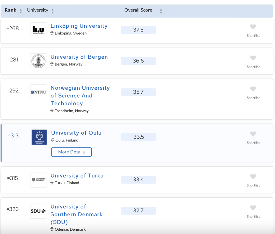Open More Details for University of Oulu
This screenshot has width=275, height=234.
tap(71, 152)
